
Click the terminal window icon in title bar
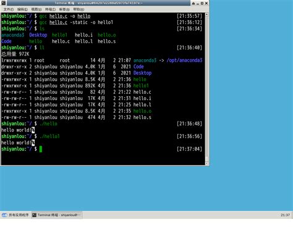pyautogui.click(x=4, y=3)
